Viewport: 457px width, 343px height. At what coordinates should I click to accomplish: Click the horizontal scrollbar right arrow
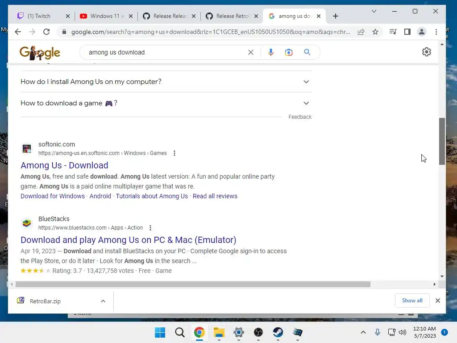[x=434, y=284]
